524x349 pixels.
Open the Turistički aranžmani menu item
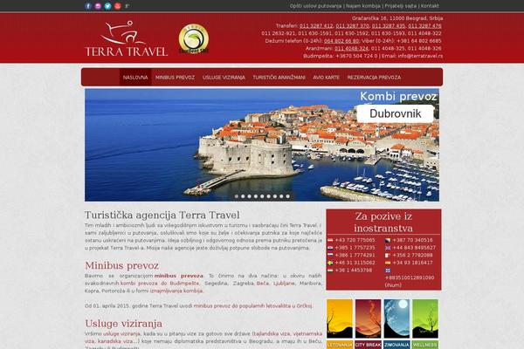click(x=279, y=77)
